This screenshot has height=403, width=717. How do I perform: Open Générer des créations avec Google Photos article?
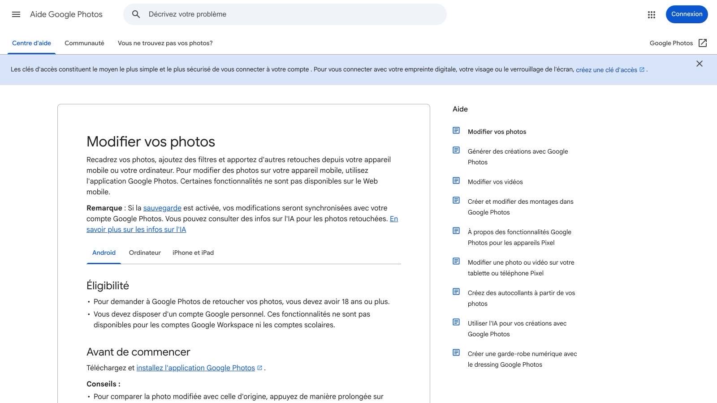518,157
